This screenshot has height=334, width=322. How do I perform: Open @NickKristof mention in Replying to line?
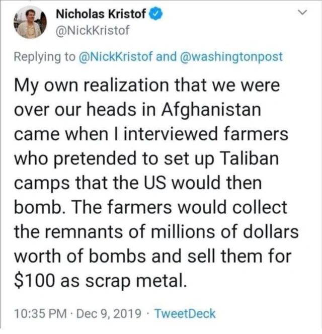pos(116,56)
